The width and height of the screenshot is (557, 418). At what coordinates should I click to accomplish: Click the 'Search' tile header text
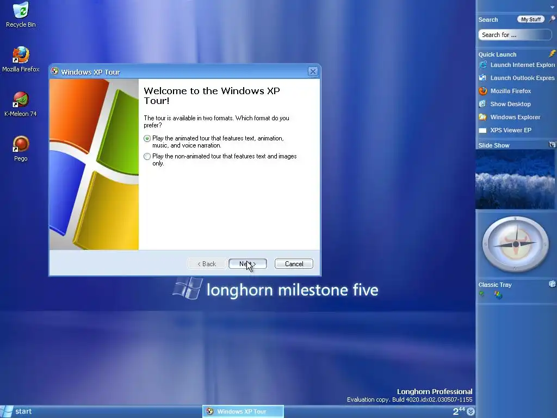(x=488, y=20)
